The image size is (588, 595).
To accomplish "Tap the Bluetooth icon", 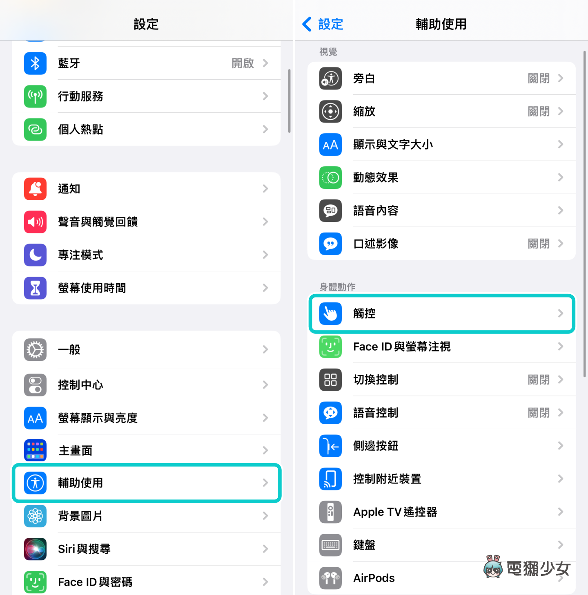I will [35, 63].
